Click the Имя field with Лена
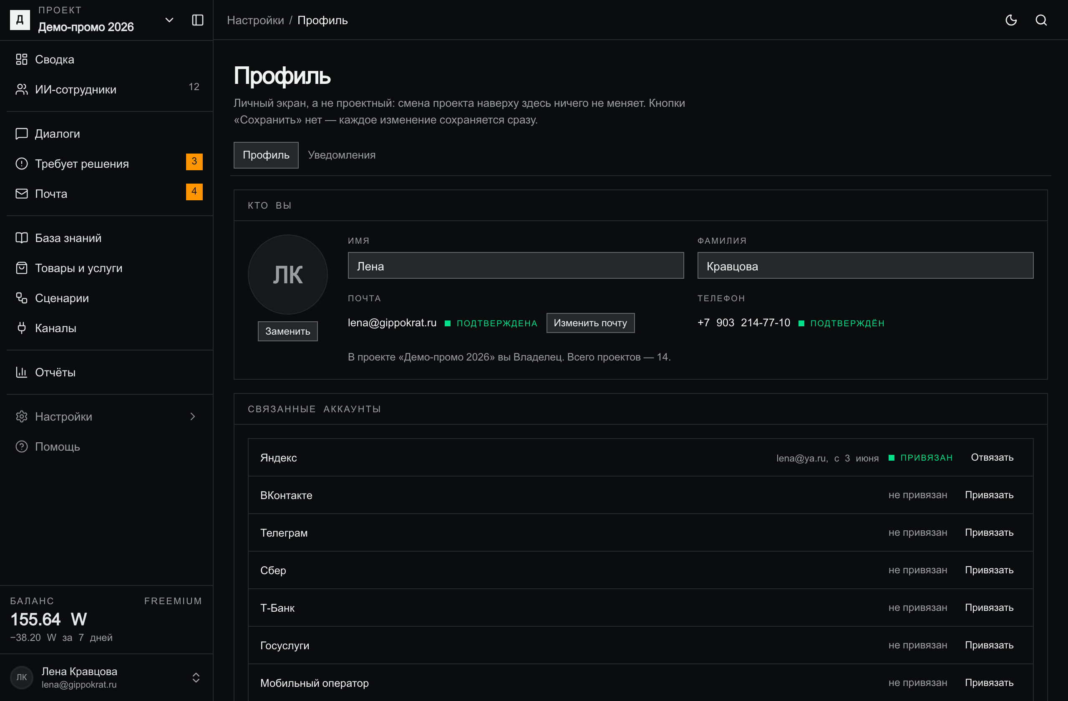 point(516,266)
